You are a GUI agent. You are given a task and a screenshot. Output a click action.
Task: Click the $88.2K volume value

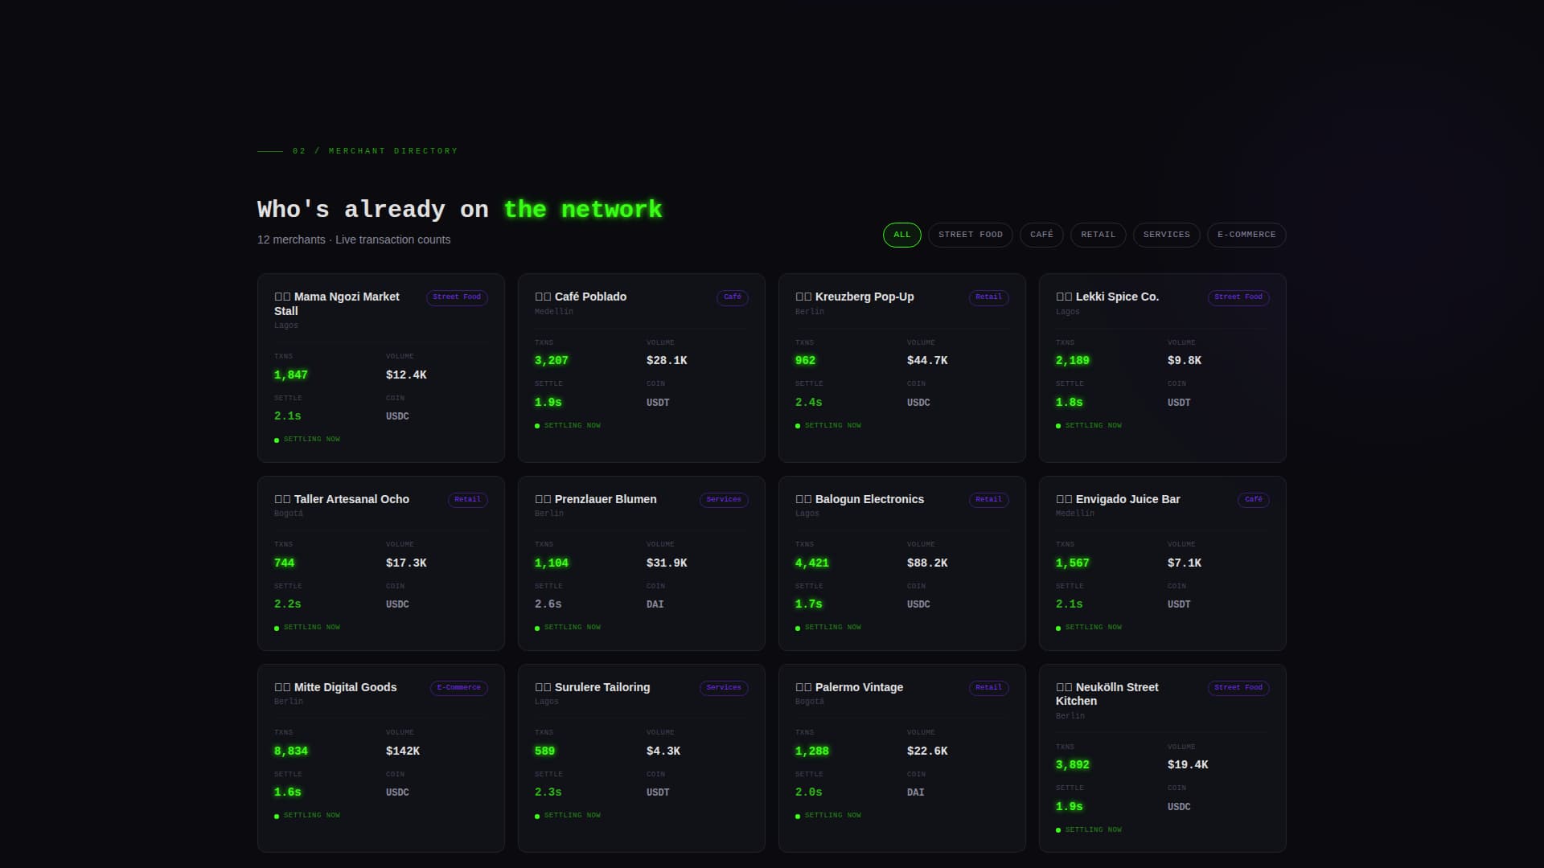[x=927, y=563]
